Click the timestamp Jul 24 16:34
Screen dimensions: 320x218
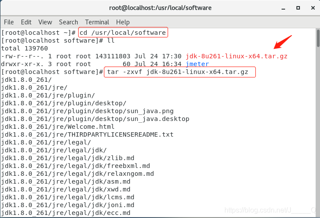click(158, 64)
